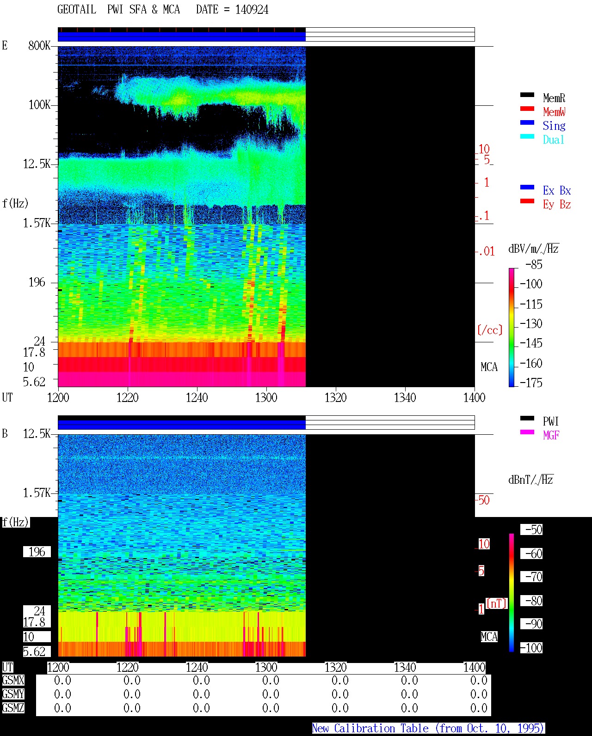Click the -60 magnetic color bar value
Image resolution: width=592 pixels, height=736 pixels.
pyautogui.click(x=531, y=554)
